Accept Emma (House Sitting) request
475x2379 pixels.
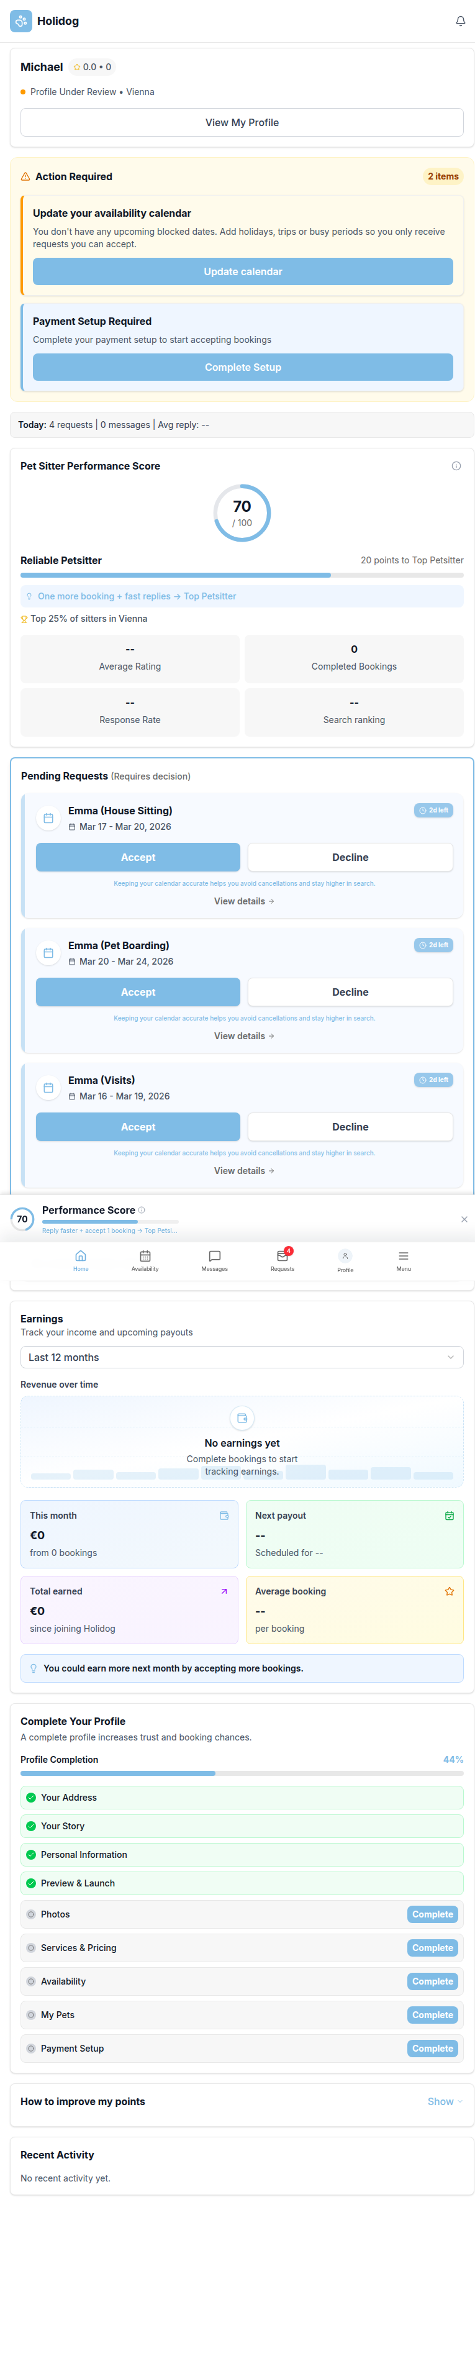coord(137,857)
